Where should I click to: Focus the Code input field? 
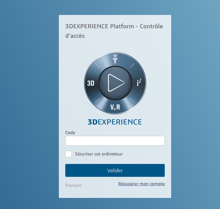coord(115,141)
